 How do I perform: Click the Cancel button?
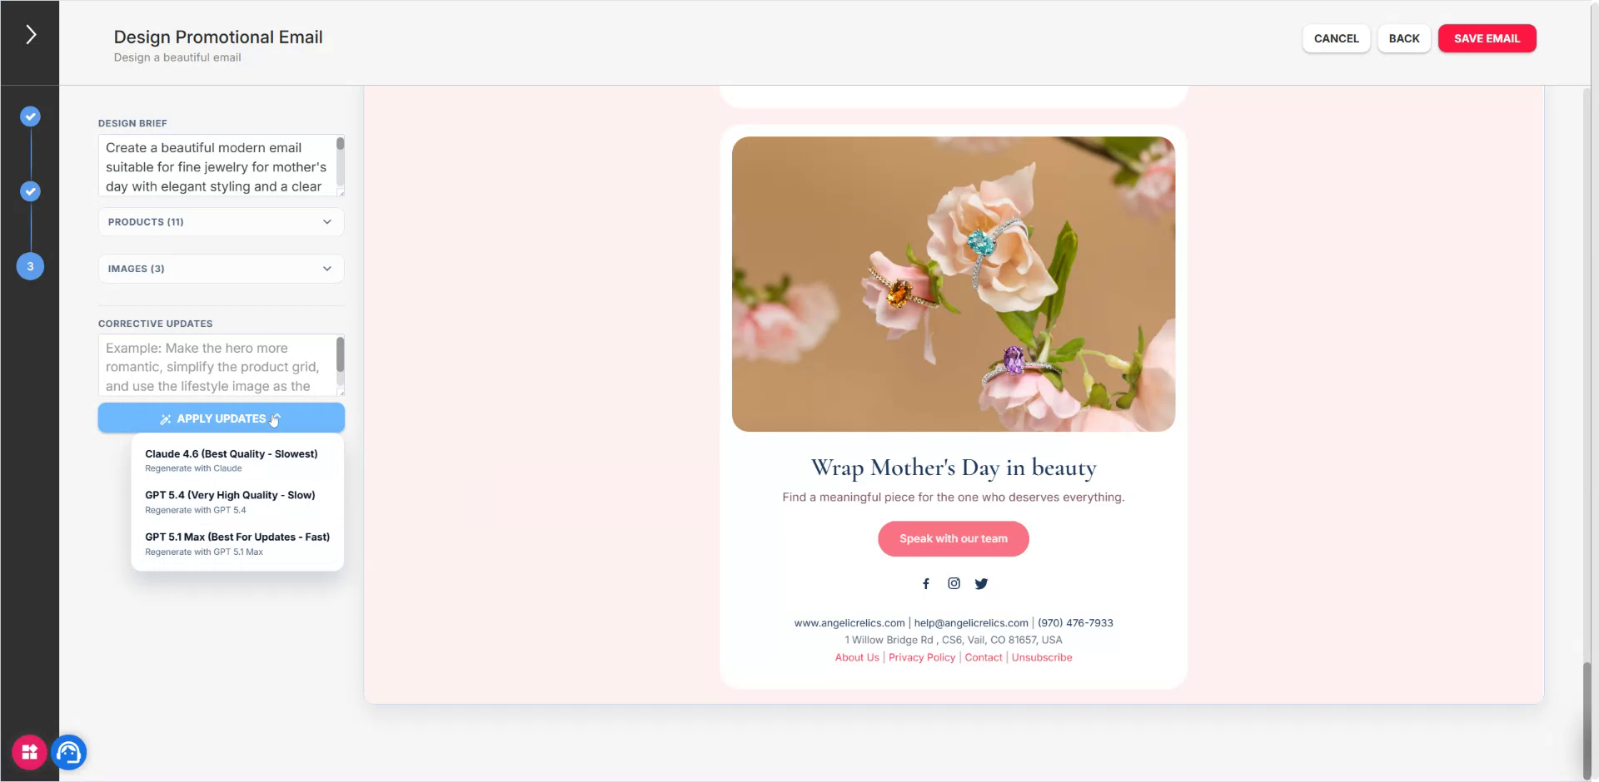1336,38
